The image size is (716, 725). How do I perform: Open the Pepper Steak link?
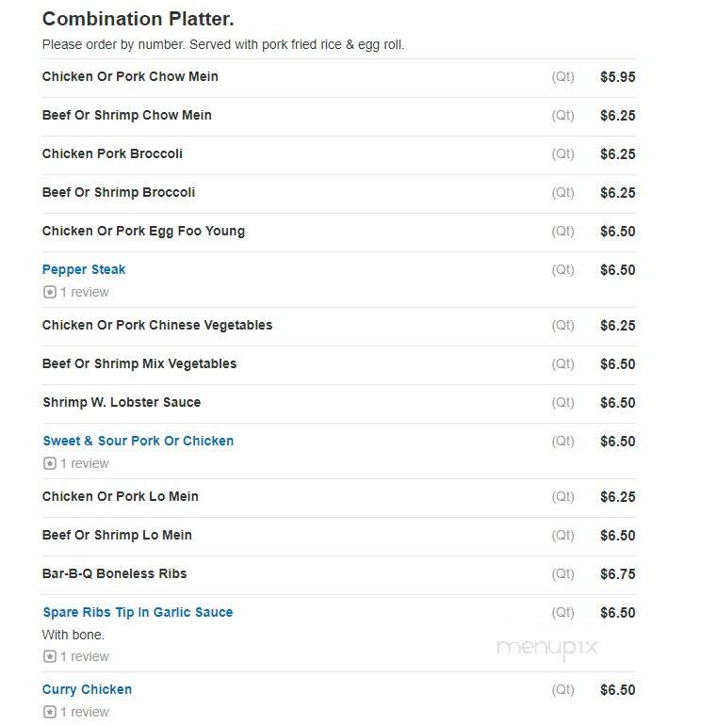[x=84, y=269]
